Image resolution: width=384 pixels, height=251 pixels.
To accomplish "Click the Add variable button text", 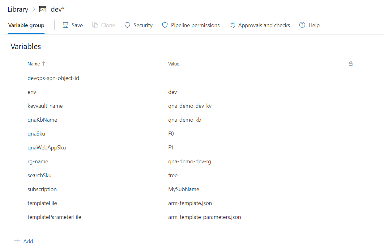I will (x=28, y=241).
